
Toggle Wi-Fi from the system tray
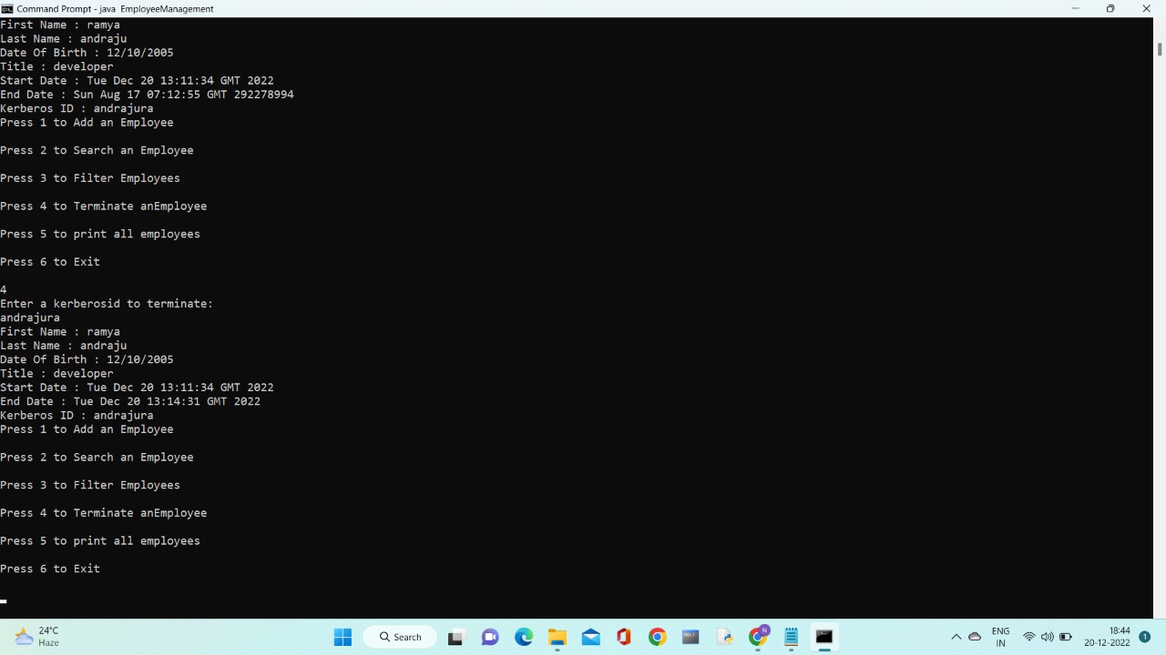point(1028,637)
